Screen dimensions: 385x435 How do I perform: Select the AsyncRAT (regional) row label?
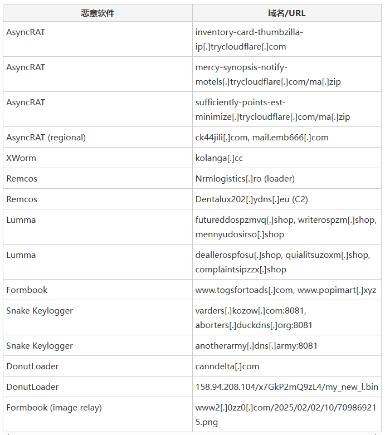pos(98,138)
